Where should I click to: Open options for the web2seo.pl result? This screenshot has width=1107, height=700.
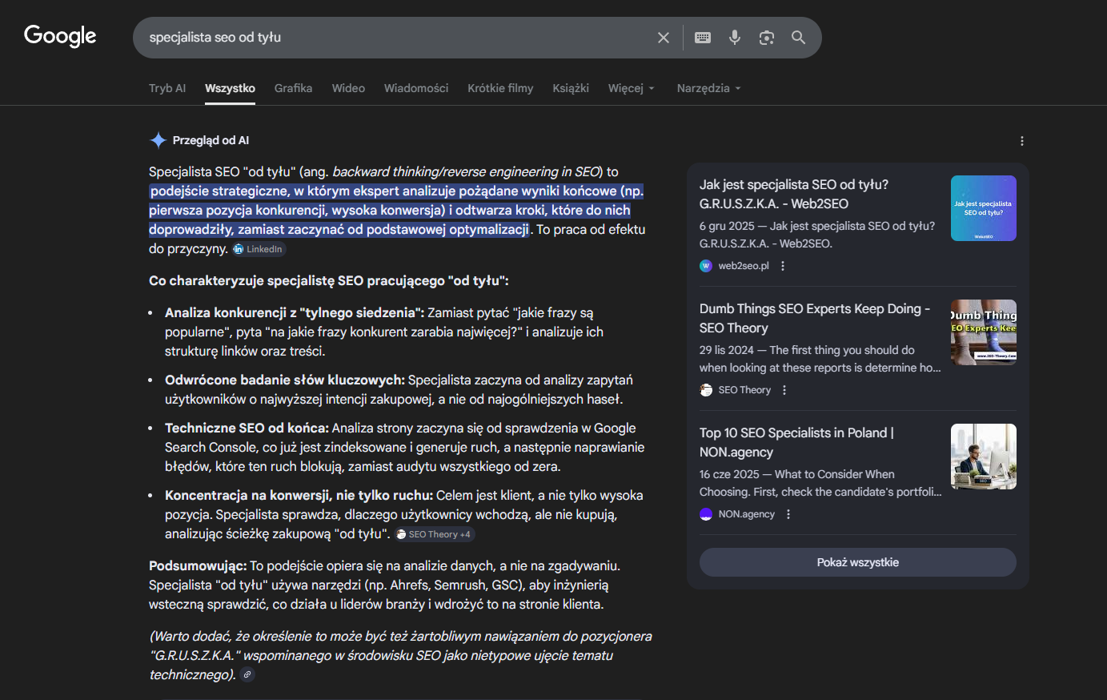click(x=781, y=265)
